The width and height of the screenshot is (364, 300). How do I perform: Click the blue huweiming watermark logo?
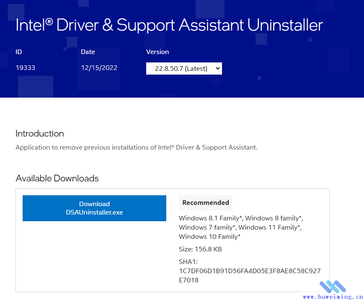333,287
